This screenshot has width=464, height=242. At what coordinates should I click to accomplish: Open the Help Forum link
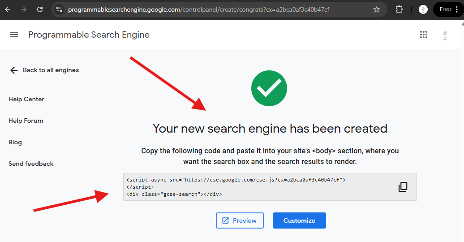tap(26, 121)
